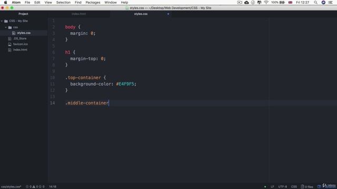Click the Project panel header
Screen dimensions: 337x189
(23, 14)
